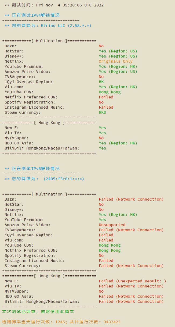Viewport: 175px width, 327px height.
Task: Click the IPv6 unlock test heading
Action: pos(32,169)
